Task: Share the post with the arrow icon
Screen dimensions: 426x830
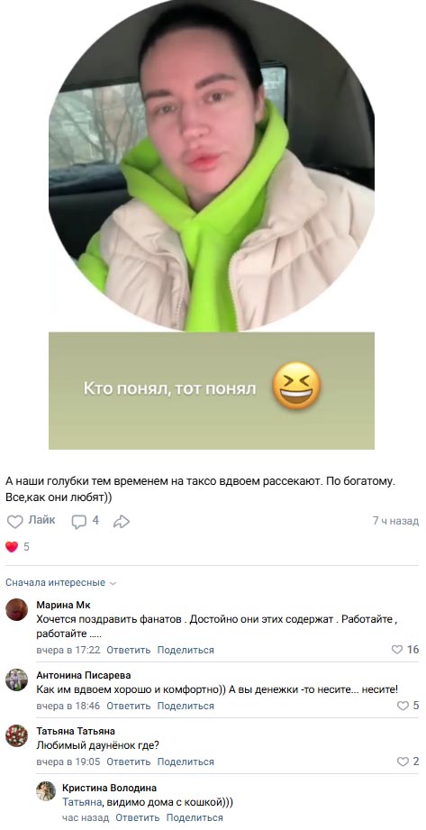Action: click(x=122, y=522)
